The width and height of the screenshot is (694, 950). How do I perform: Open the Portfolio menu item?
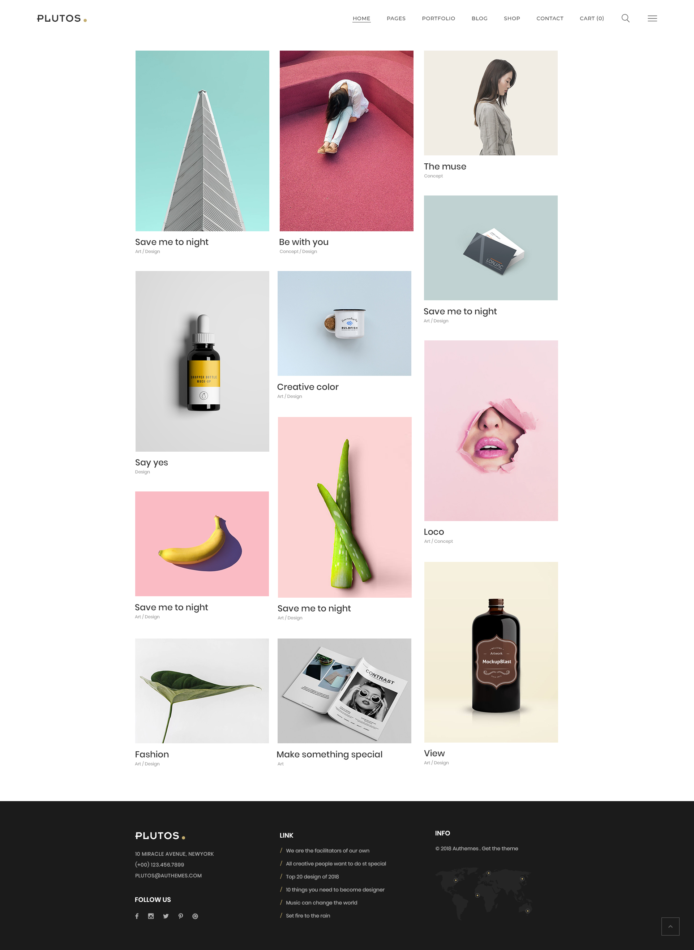pos(438,18)
